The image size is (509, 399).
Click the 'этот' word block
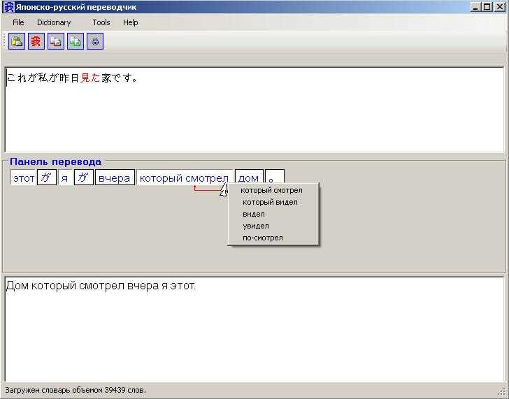(23, 177)
